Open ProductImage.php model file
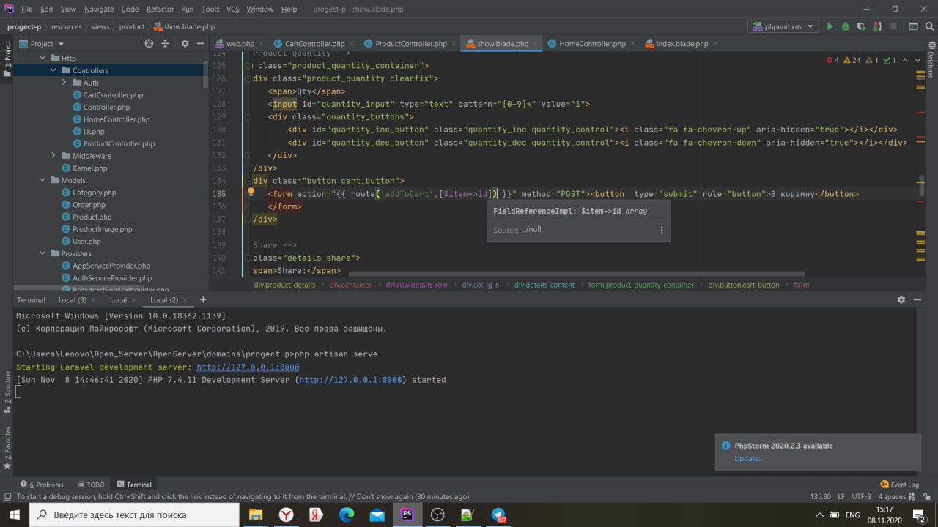This screenshot has height=527, width=938. coord(102,229)
